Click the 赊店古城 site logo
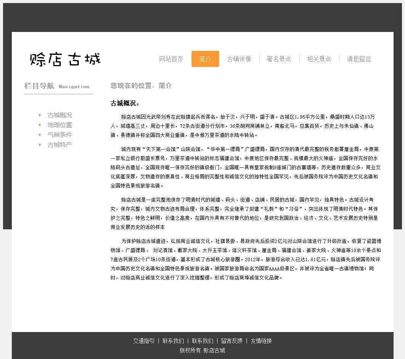The height and width of the screenshot is (359, 405). (65, 59)
